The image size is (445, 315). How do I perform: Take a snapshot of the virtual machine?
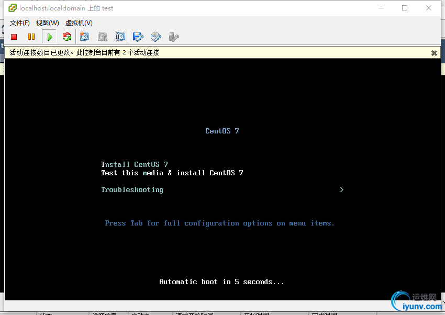tap(85, 37)
